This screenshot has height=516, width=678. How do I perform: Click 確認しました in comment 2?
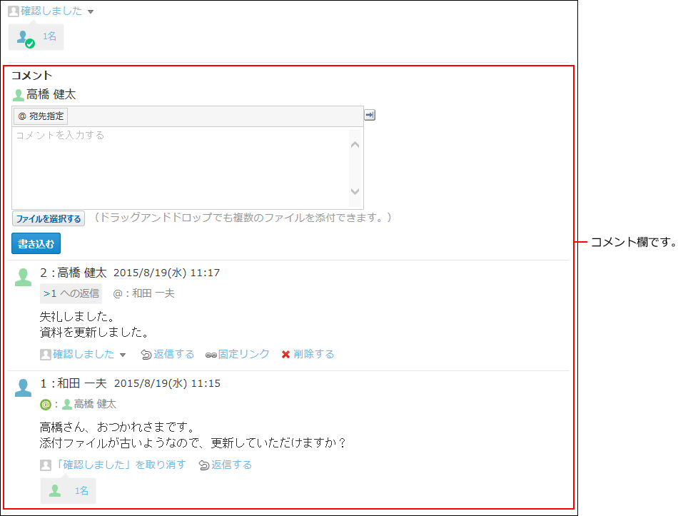tap(84, 354)
